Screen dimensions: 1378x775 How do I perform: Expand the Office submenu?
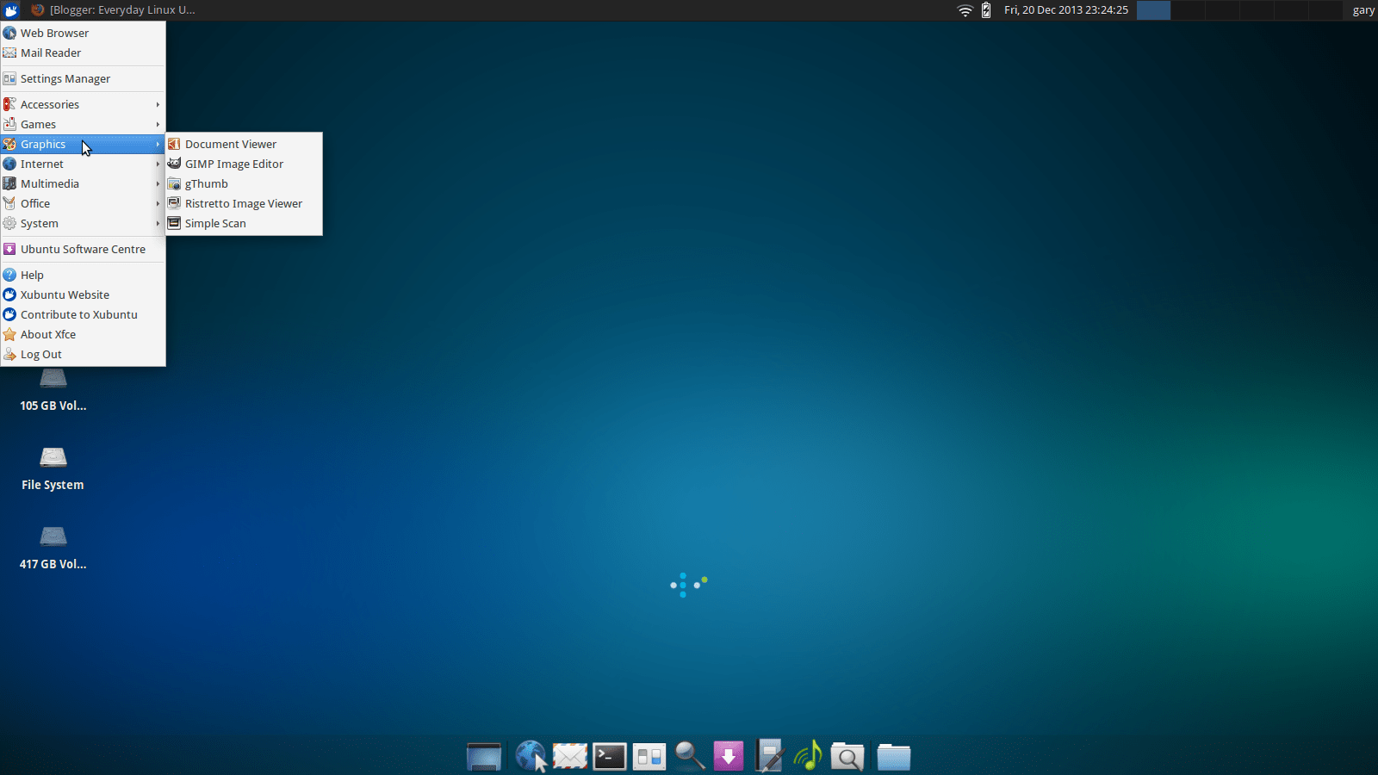click(x=35, y=203)
